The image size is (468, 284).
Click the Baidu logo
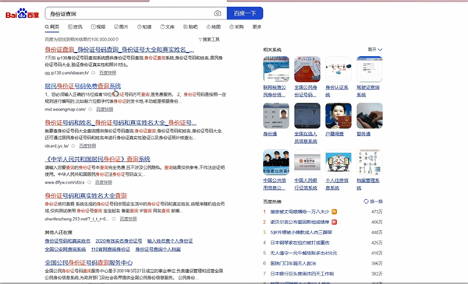click(22, 13)
